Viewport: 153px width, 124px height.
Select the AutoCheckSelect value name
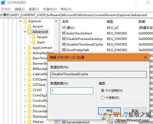point(79,33)
